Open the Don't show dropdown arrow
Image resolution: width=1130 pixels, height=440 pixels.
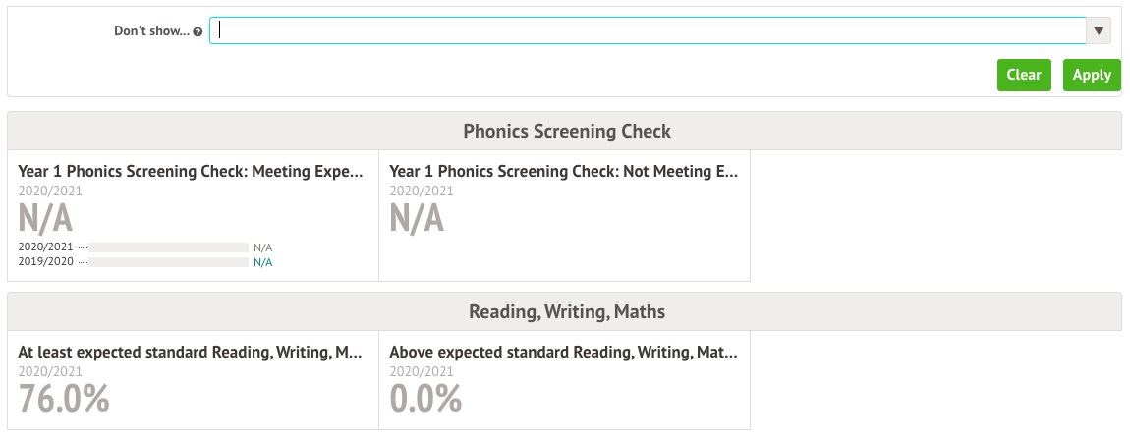[1099, 31]
